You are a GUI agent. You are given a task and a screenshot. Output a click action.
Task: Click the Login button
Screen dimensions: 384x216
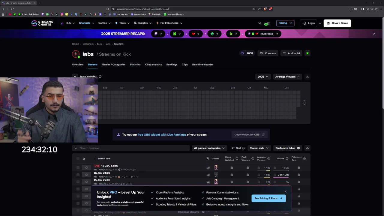coord(308,23)
